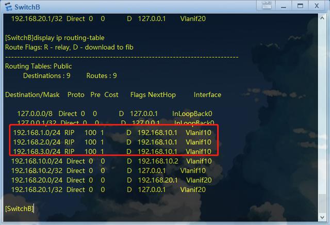
Task: Click the 127.0.0.0/8 destination entry
Action: 35,114
